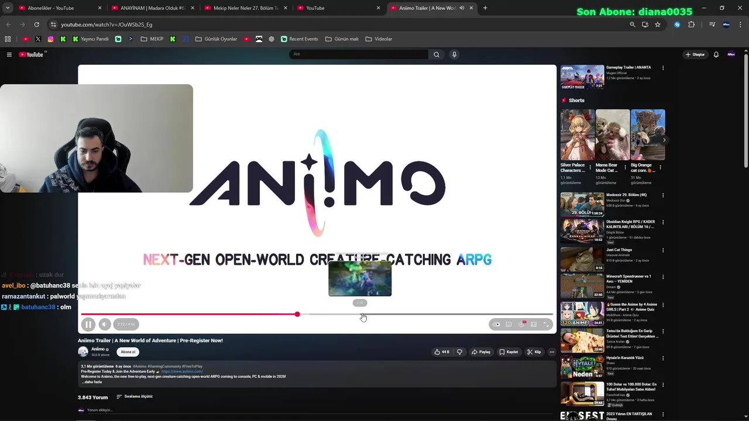This screenshot has height=421, width=749.
Task: Seek by clicking the red progress scrubber
Action: click(297, 315)
